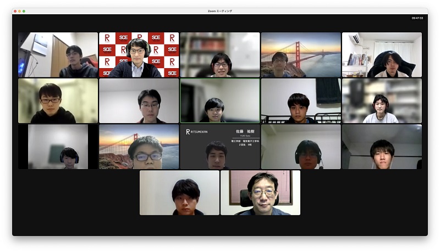Click the meeting clock showing 09:47:33
This screenshot has width=440, height=252.
pos(417,18)
